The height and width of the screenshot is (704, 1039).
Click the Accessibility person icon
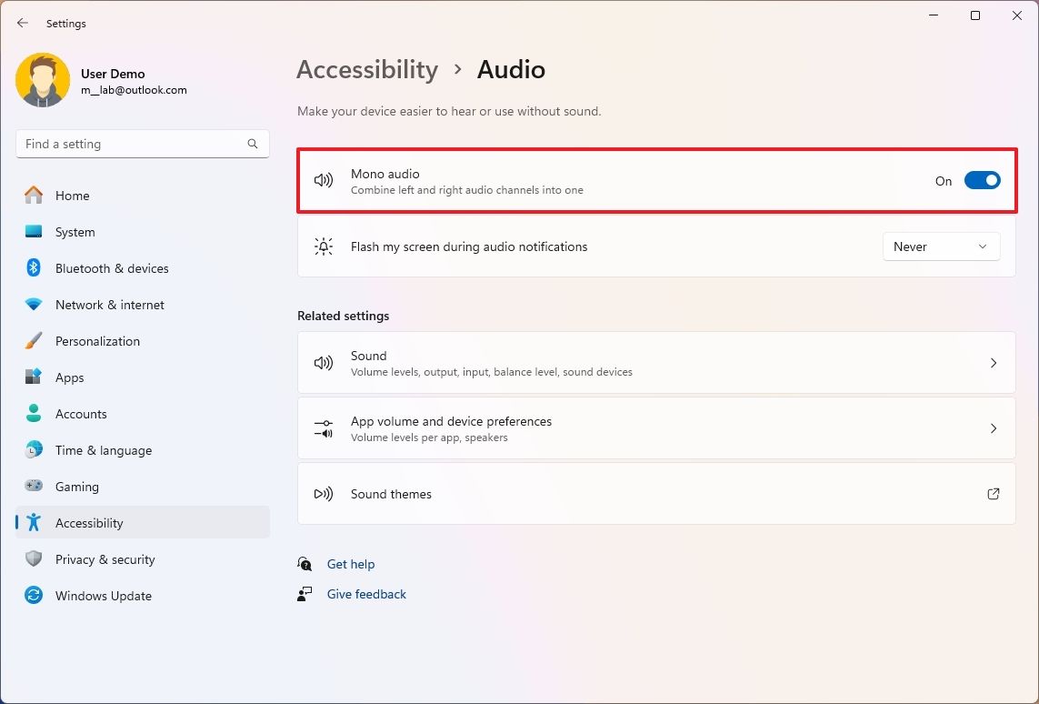33,522
